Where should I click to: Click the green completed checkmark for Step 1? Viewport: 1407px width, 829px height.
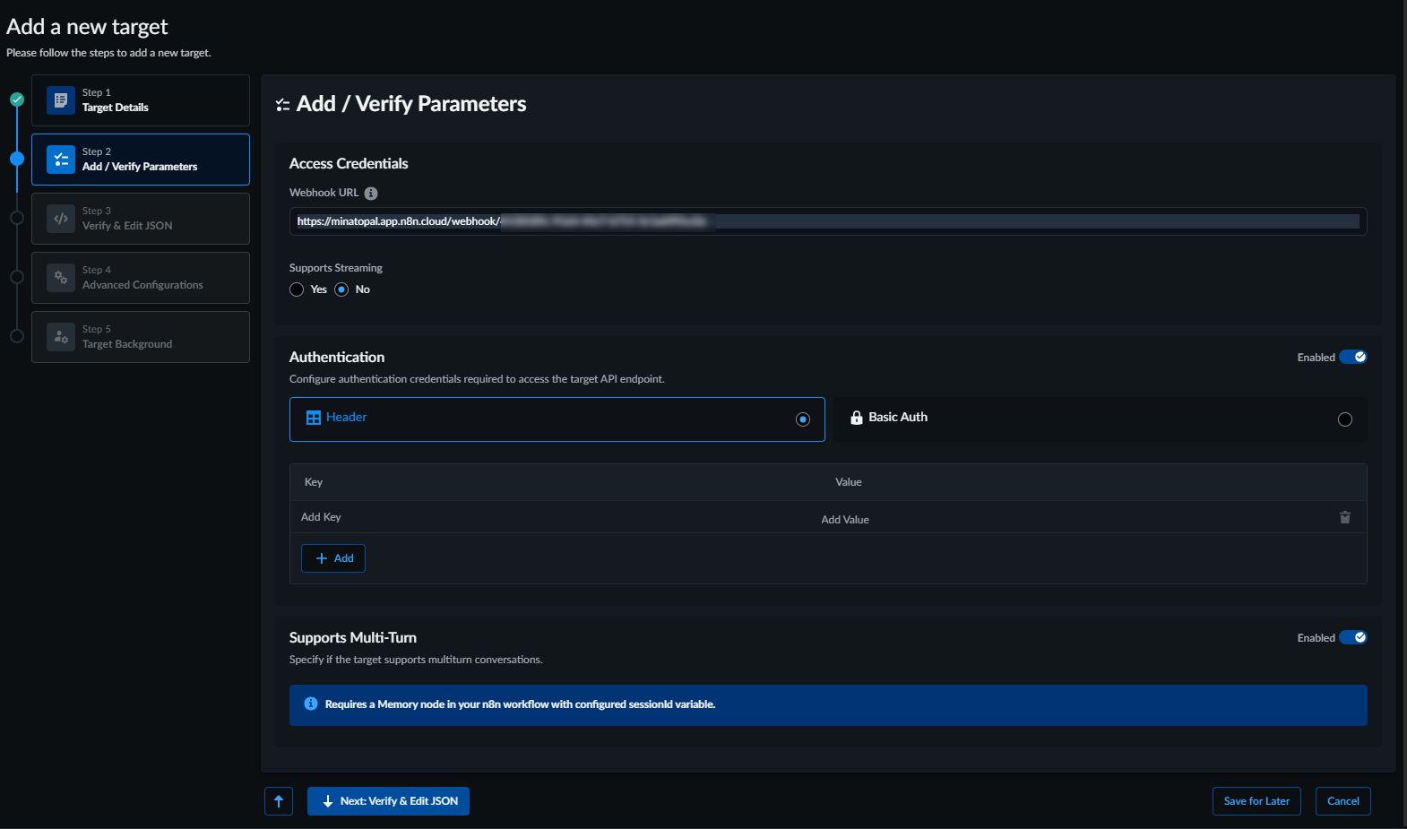click(17, 99)
